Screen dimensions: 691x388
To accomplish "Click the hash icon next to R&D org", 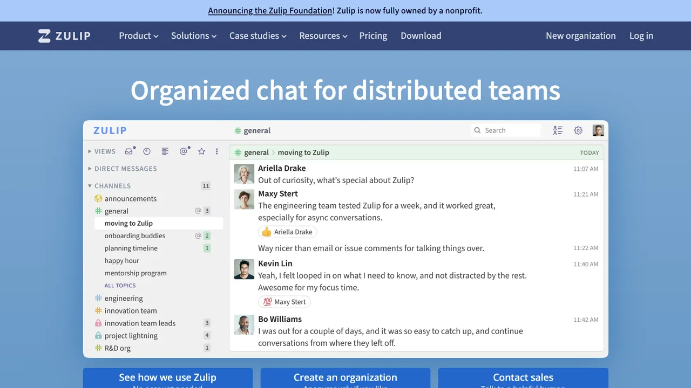I will click(98, 348).
